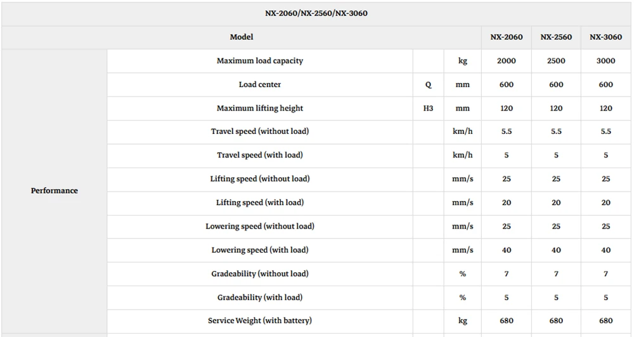Click the 2500 load capacity value
The width and height of the screenshot is (634, 337).
pyautogui.click(x=556, y=61)
